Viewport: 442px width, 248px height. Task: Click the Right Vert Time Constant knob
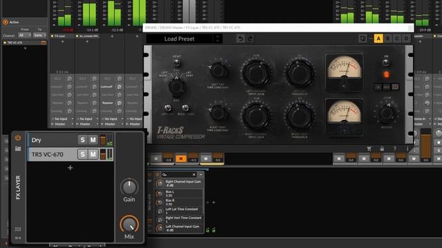click(x=218, y=113)
